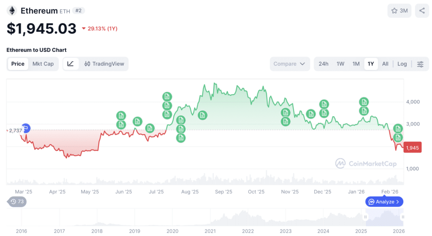This screenshot has height=236, width=432.
Task: Select the Price tab
Action: click(x=18, y=64)
